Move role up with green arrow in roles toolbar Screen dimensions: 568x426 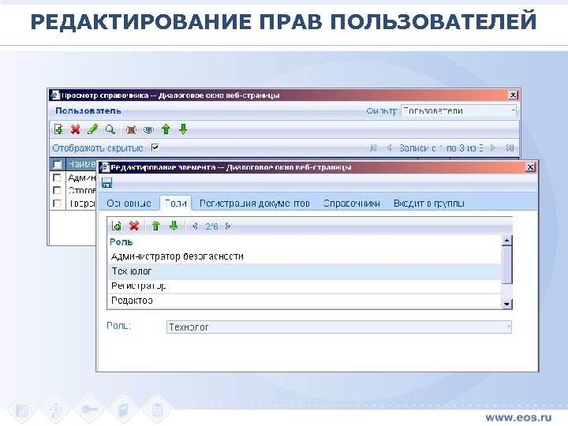pos(155,226)
